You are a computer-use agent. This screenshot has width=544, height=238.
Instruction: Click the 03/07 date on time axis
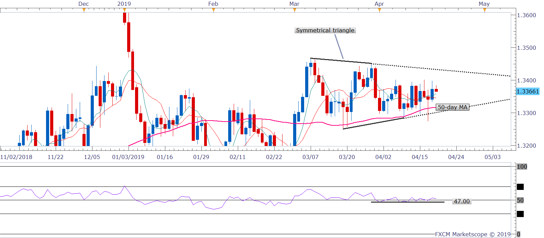coord(310,157)
